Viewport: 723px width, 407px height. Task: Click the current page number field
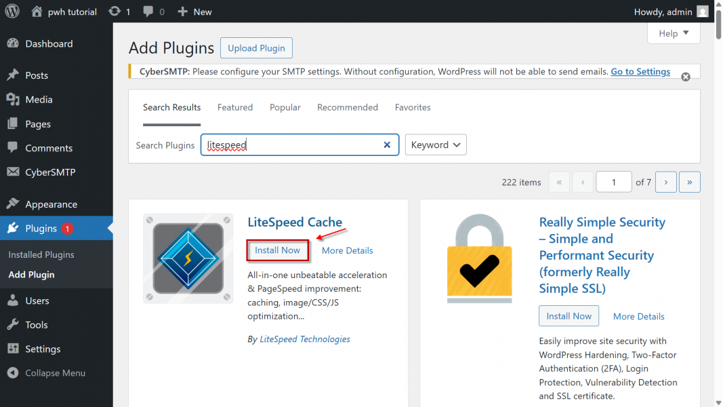tap(614, 182)
